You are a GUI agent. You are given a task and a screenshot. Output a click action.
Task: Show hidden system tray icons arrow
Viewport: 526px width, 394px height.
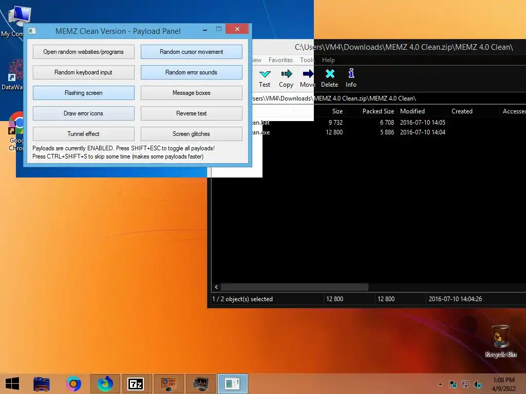click(x=440, y=384)
